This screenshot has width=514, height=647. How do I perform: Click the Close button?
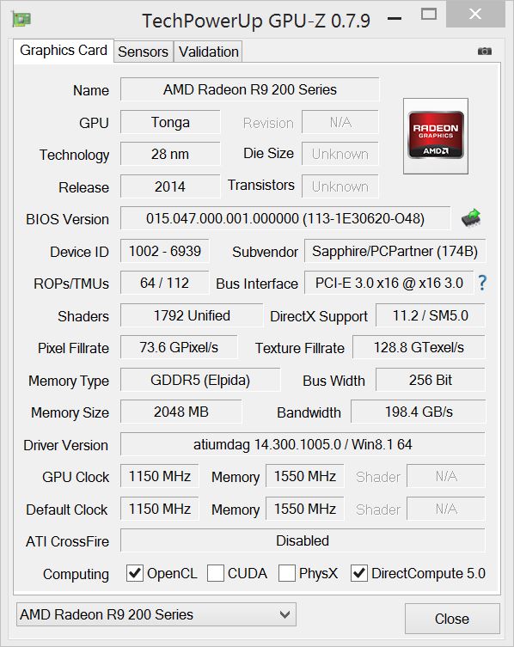[x=452, y=619]
